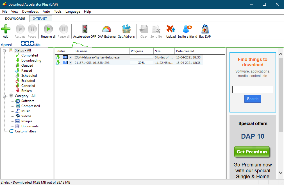284x185 pixels.
Task: Select Images category filter
Action: coord(27,121)
